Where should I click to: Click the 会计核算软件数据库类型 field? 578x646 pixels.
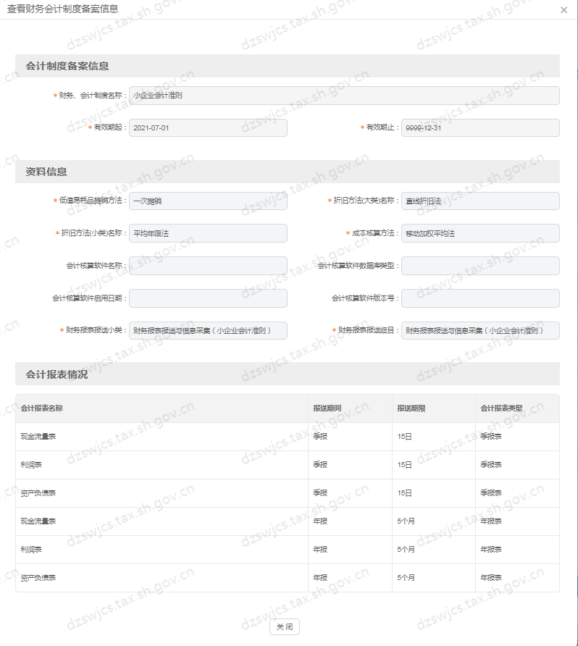coord(480,266)
